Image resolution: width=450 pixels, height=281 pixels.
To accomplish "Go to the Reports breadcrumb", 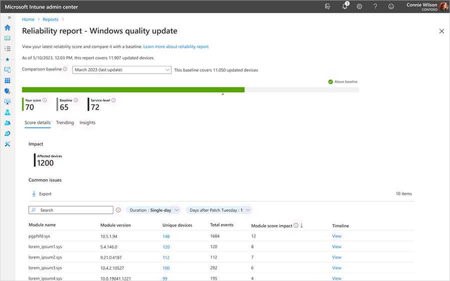I will tap(50, 19).
